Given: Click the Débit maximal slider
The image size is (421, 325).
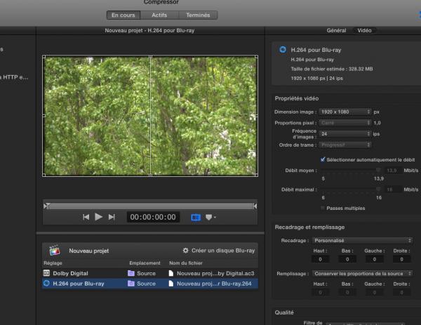Looking at the screenshot, I should pyautogui.click(x=352, y=189).
